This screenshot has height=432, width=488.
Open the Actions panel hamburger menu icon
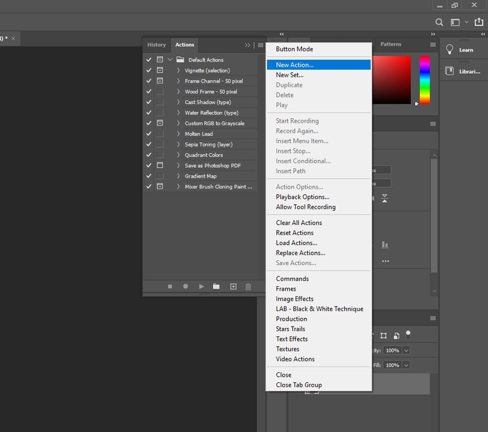click(x=260, y=45)
